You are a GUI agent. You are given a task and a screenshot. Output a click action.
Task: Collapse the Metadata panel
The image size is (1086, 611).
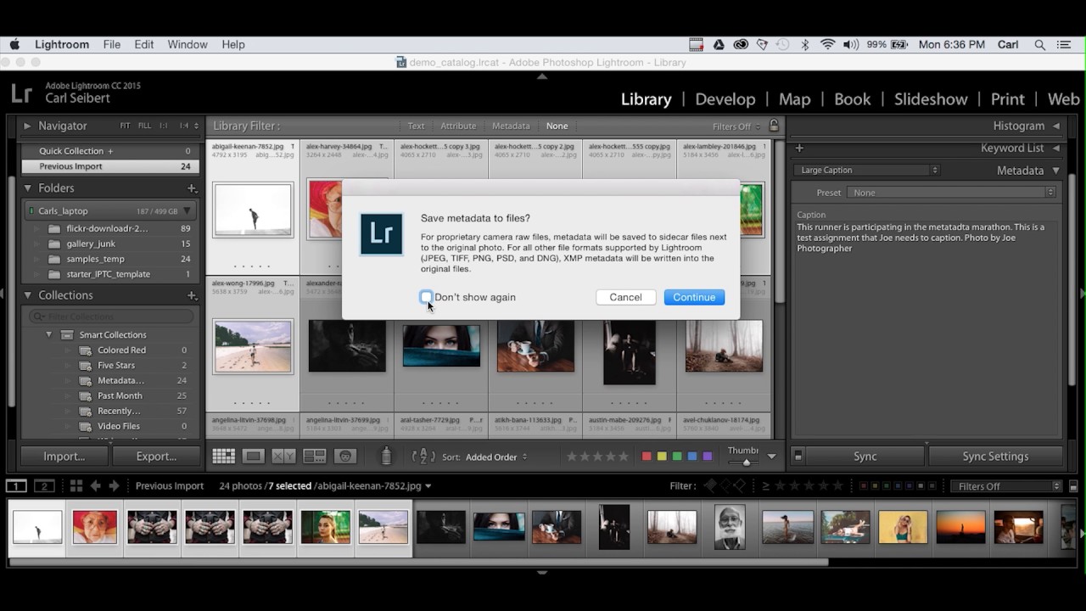[x=1056, y=171]
